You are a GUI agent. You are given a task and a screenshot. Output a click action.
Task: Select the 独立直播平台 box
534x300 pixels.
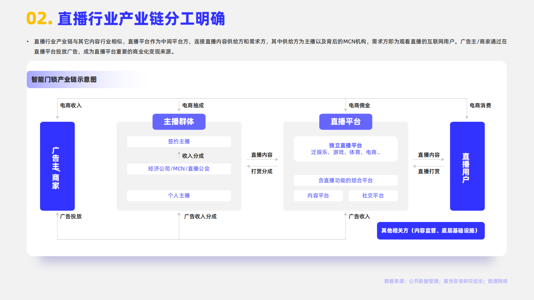point(345,149)
